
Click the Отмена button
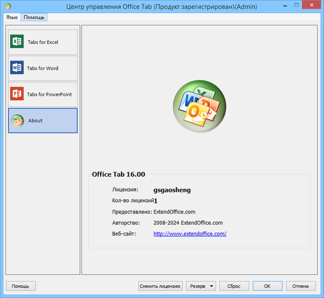300,286
